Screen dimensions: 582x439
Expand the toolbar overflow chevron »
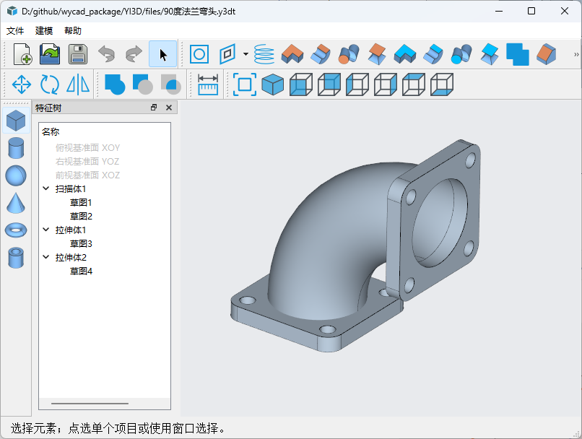tap(576, 54)
